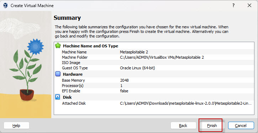Select the Disk section header
Viewport: 258px width, 133px height.
[67, 97]
